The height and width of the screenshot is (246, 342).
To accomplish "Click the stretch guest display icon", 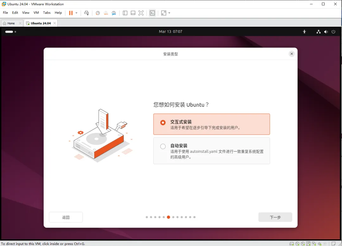I will tap(164, 13).
